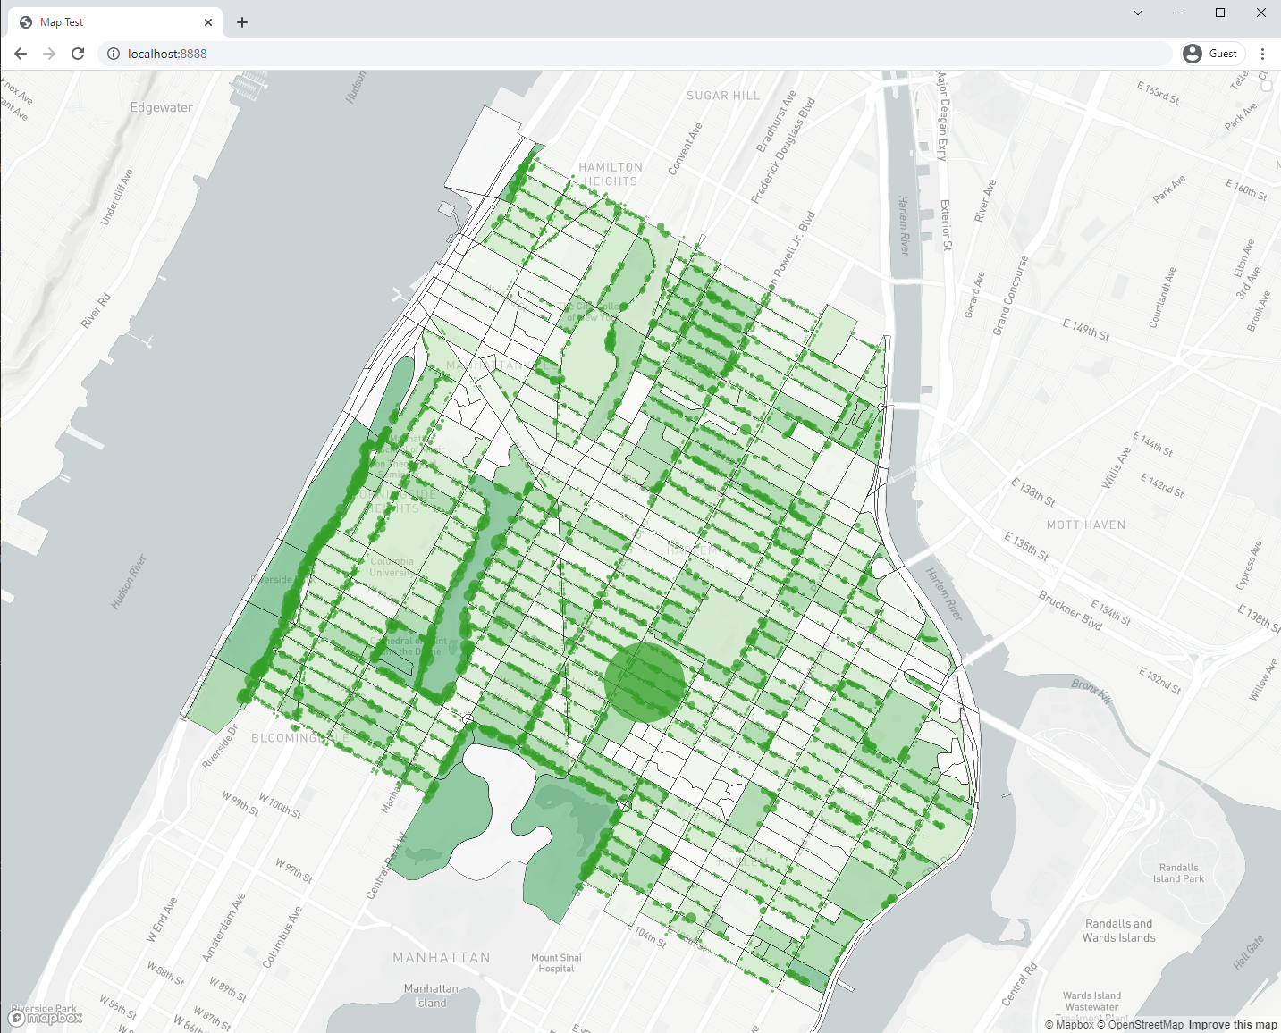Screen dimensions: 1281x1033
Task: Click the site information icon in address bar
Action: [114, 54]
